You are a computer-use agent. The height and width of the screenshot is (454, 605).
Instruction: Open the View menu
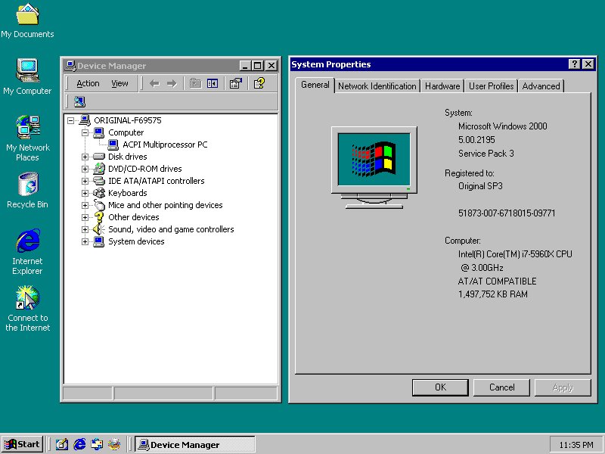[x=119, y=83]
